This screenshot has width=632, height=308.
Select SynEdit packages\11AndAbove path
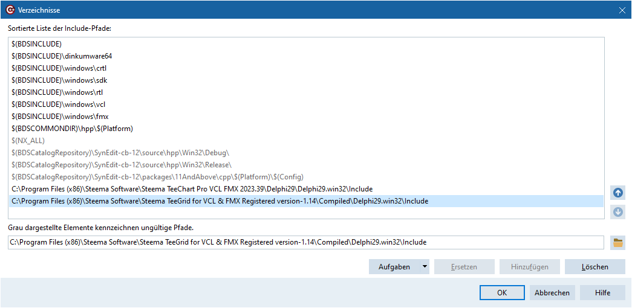[x=306, y=177]
